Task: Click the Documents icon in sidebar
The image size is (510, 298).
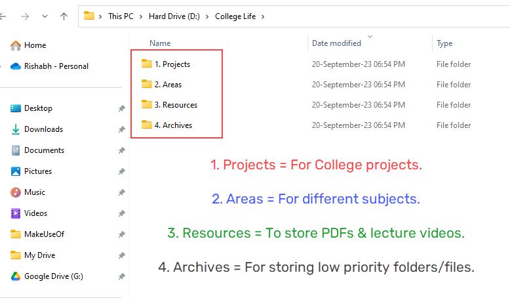Action: pos(16,150)
